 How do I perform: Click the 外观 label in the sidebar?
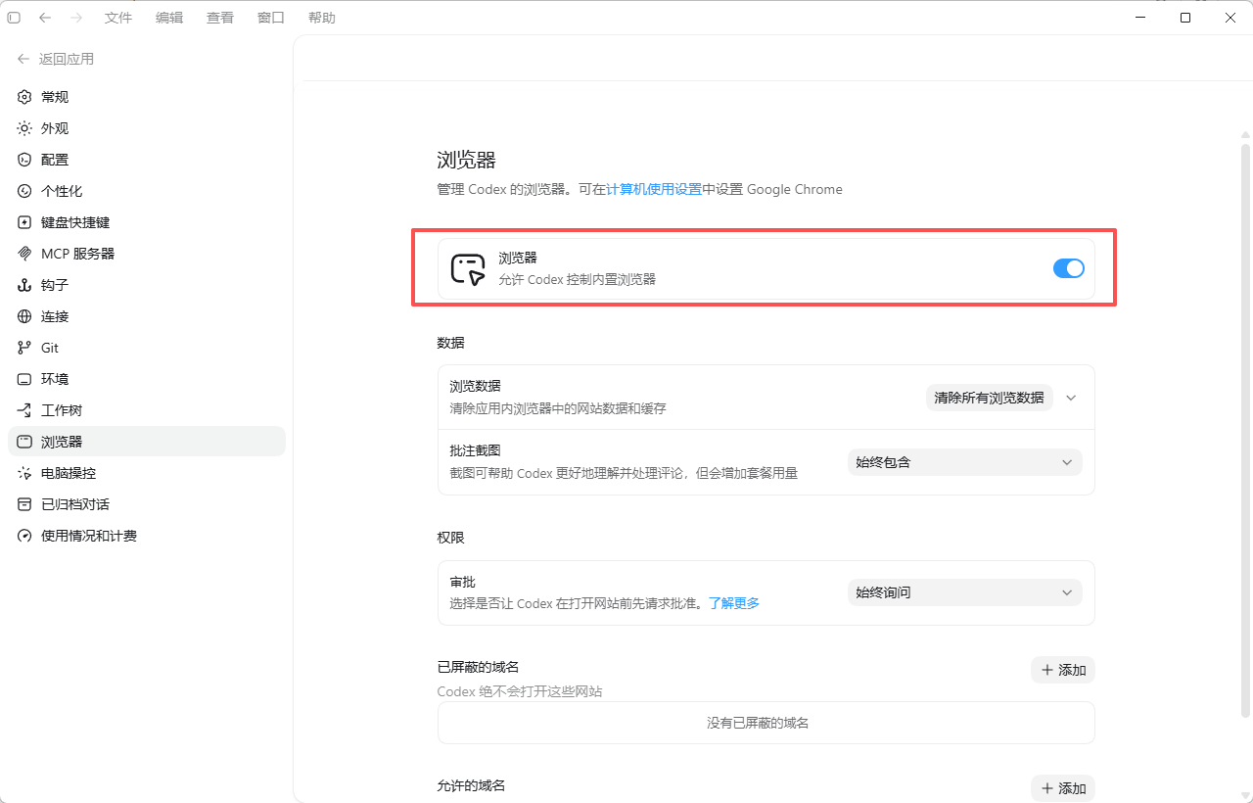click(55, 128)
